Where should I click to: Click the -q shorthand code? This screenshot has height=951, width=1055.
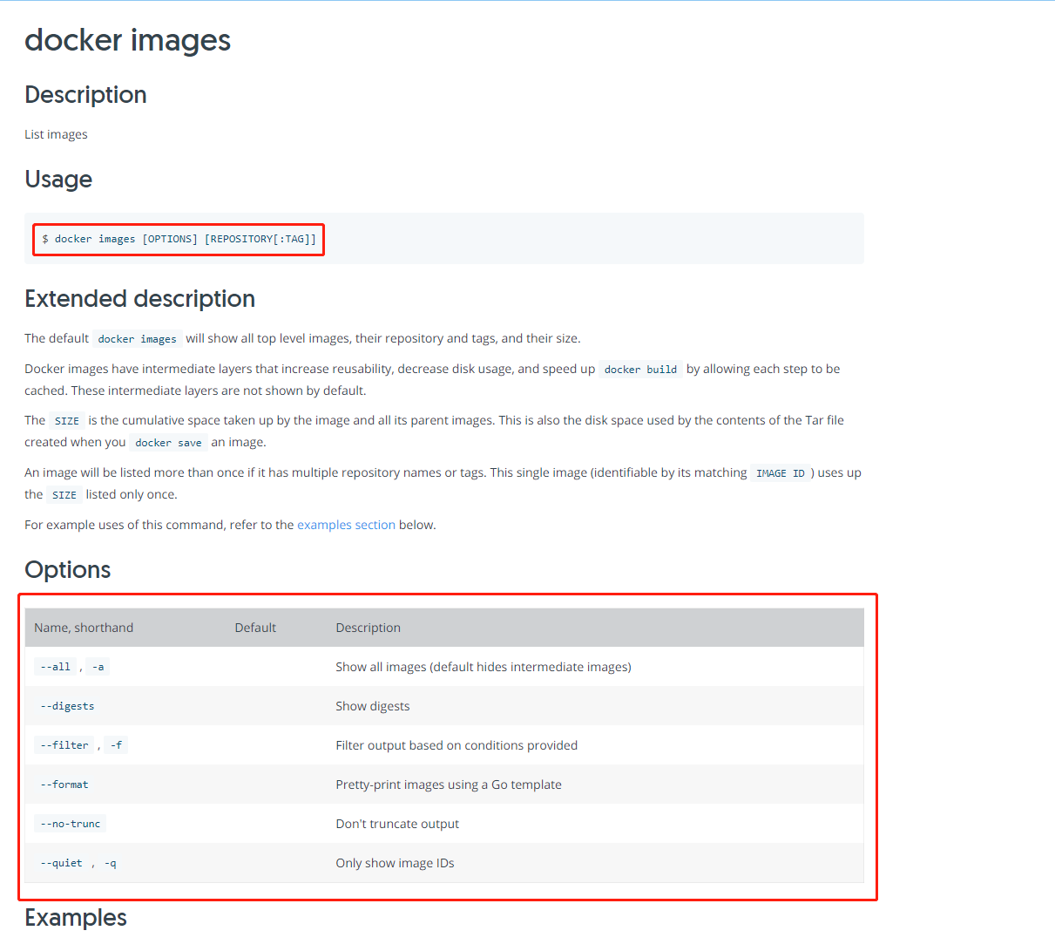coord(110,863)
